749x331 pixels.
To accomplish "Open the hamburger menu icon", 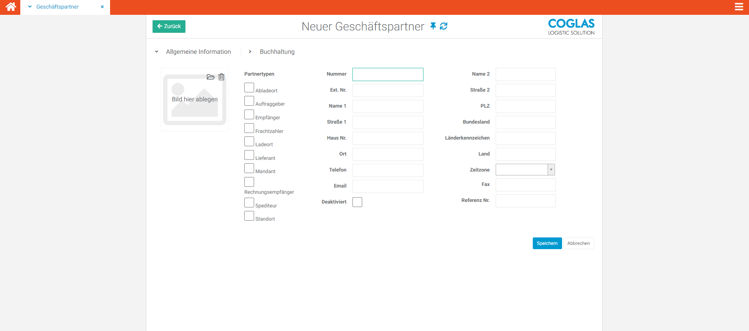I will (738, 7).
